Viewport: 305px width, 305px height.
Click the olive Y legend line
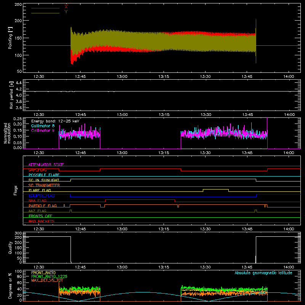click(45, 13)
